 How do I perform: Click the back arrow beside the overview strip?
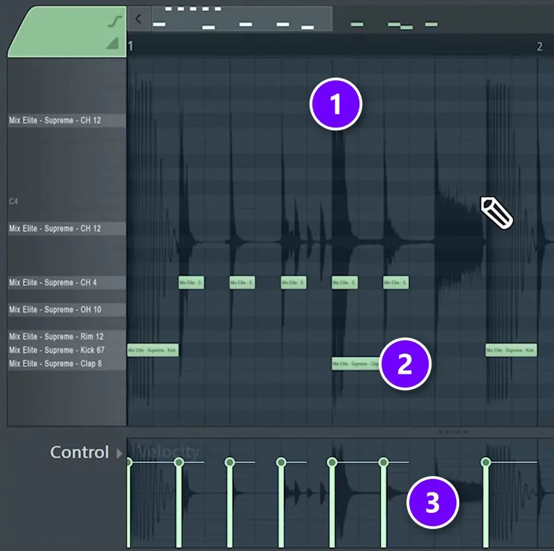click(138, 19)
